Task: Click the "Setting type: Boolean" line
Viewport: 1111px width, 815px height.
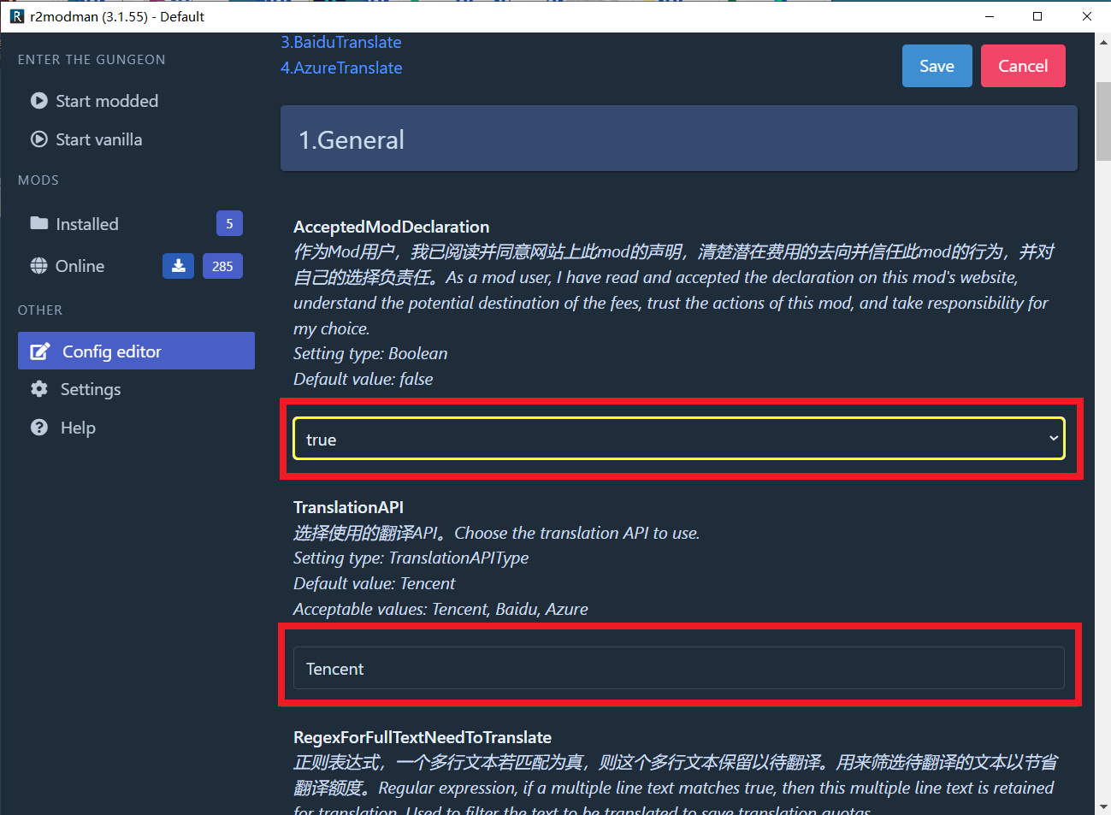Action: point(370,353)
